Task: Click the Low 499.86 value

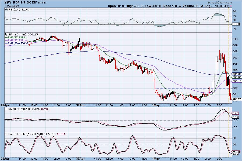Action: coord(153,6)
